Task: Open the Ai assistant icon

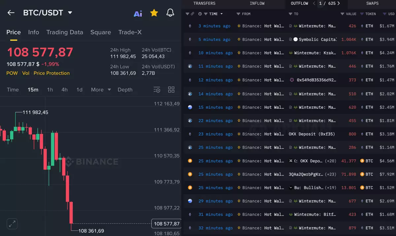Action: click(x=138, y=13)
